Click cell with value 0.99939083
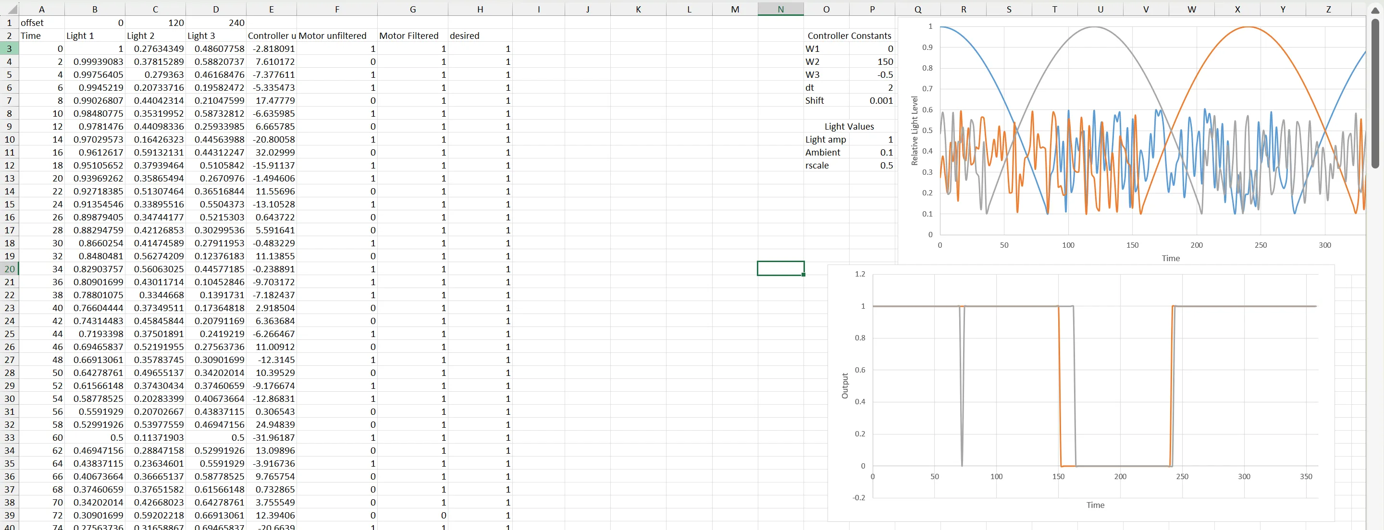 point(95,62)
